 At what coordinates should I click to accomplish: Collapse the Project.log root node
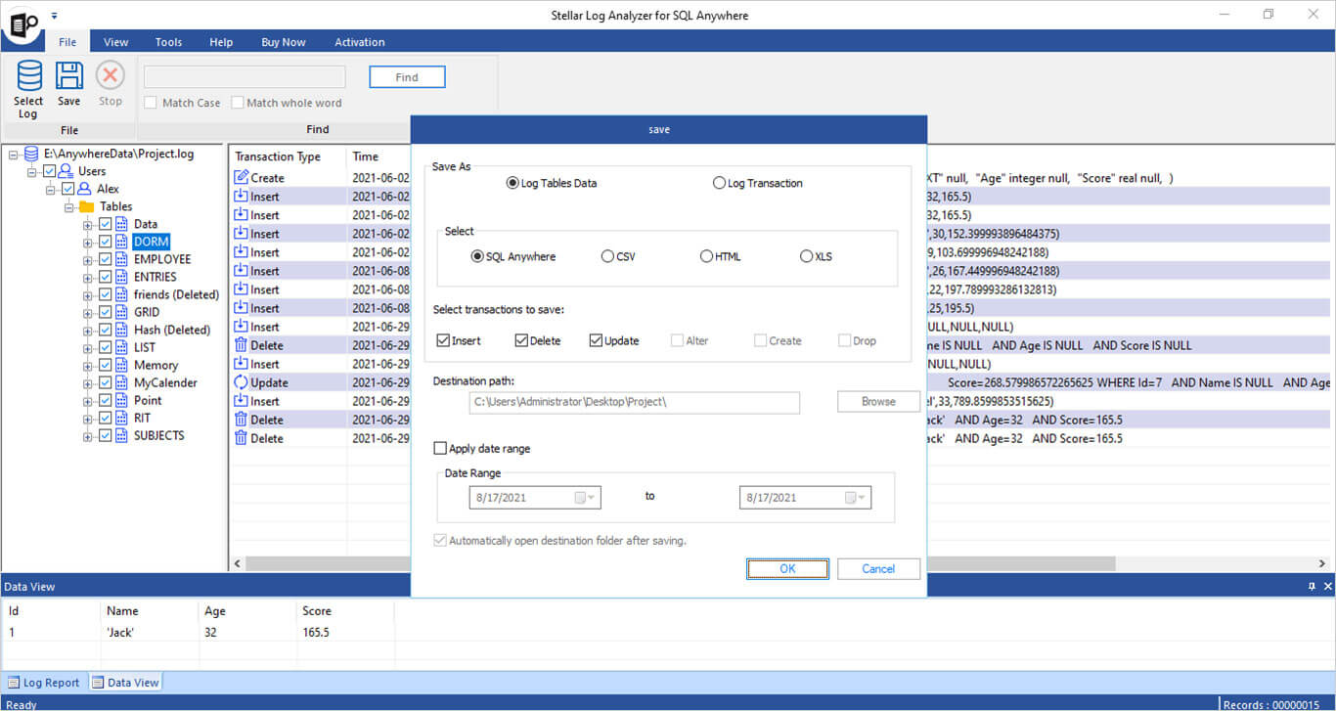coord(14,154)
